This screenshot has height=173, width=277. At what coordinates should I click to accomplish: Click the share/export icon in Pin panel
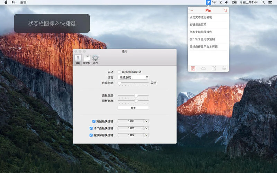tap(214, 68)
